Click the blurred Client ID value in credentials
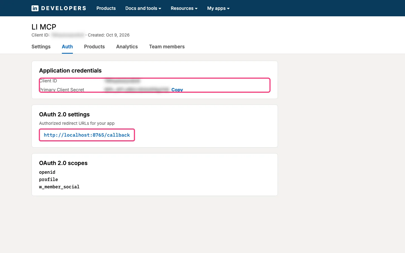405x253 pixels. click(123, 81)
